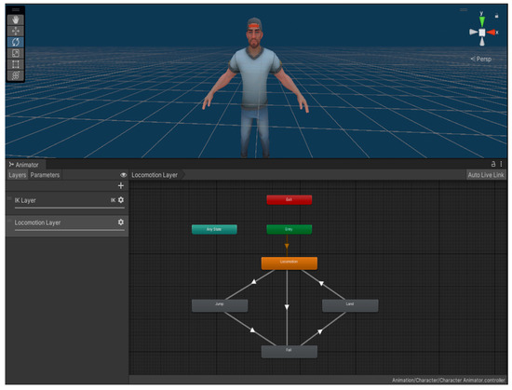
Task: Click the Locomotion Layer breadcrumb
Action: coord(155,175)
